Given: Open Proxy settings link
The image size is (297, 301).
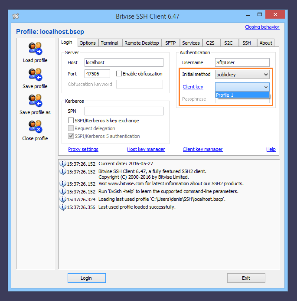Looking at the screenshot, I should [83, 149].
